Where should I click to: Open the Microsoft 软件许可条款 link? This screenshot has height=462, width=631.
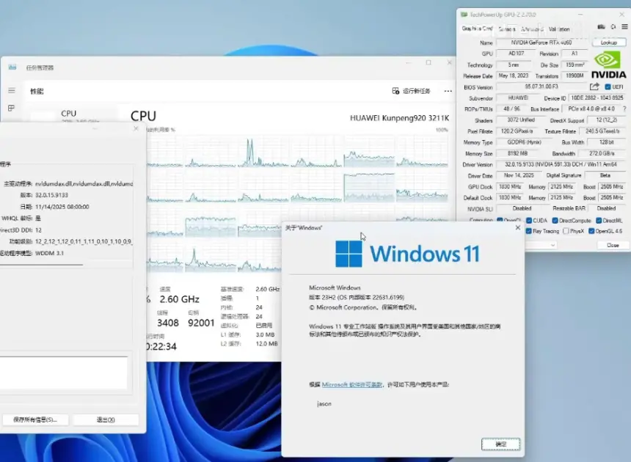351,384
